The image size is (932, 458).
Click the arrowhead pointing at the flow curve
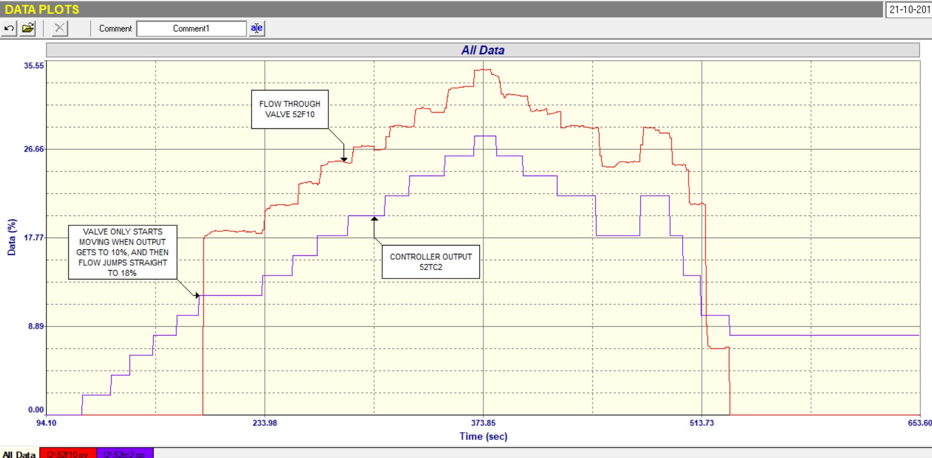[344, 158]
